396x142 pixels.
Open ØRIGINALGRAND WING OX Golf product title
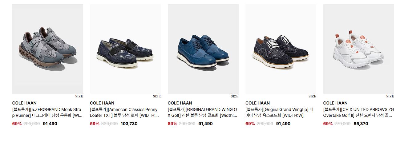coord(203,112)
